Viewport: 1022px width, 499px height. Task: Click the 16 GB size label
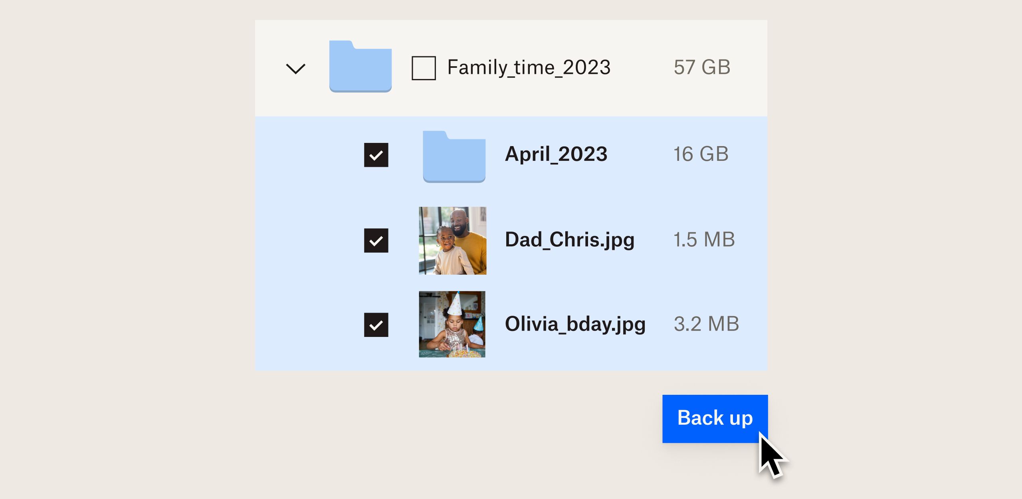(x=701, y=154)
